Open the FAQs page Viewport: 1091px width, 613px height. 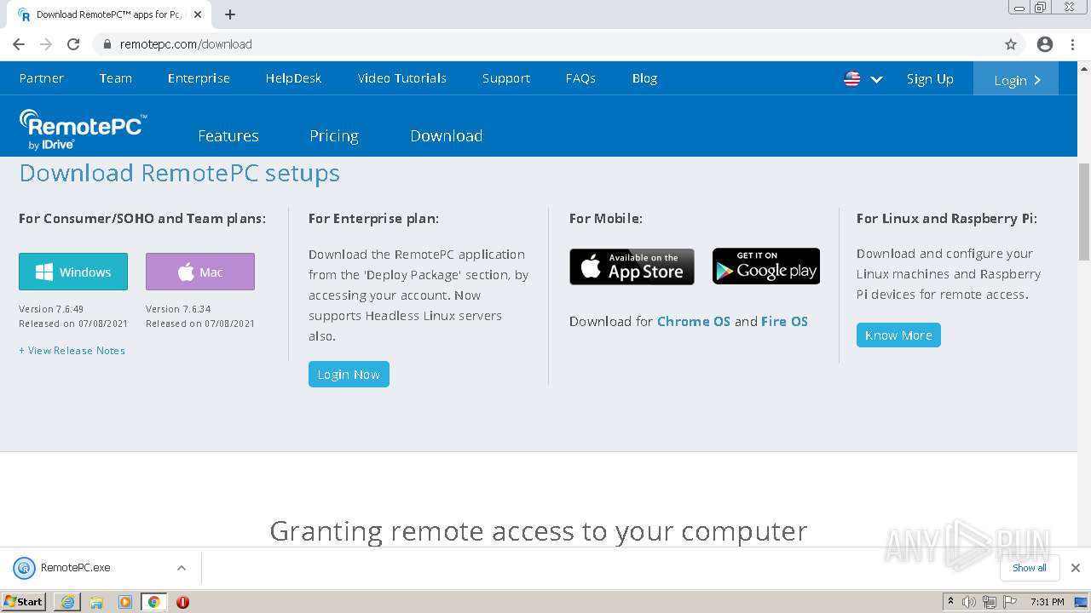[x=580, y=78]
